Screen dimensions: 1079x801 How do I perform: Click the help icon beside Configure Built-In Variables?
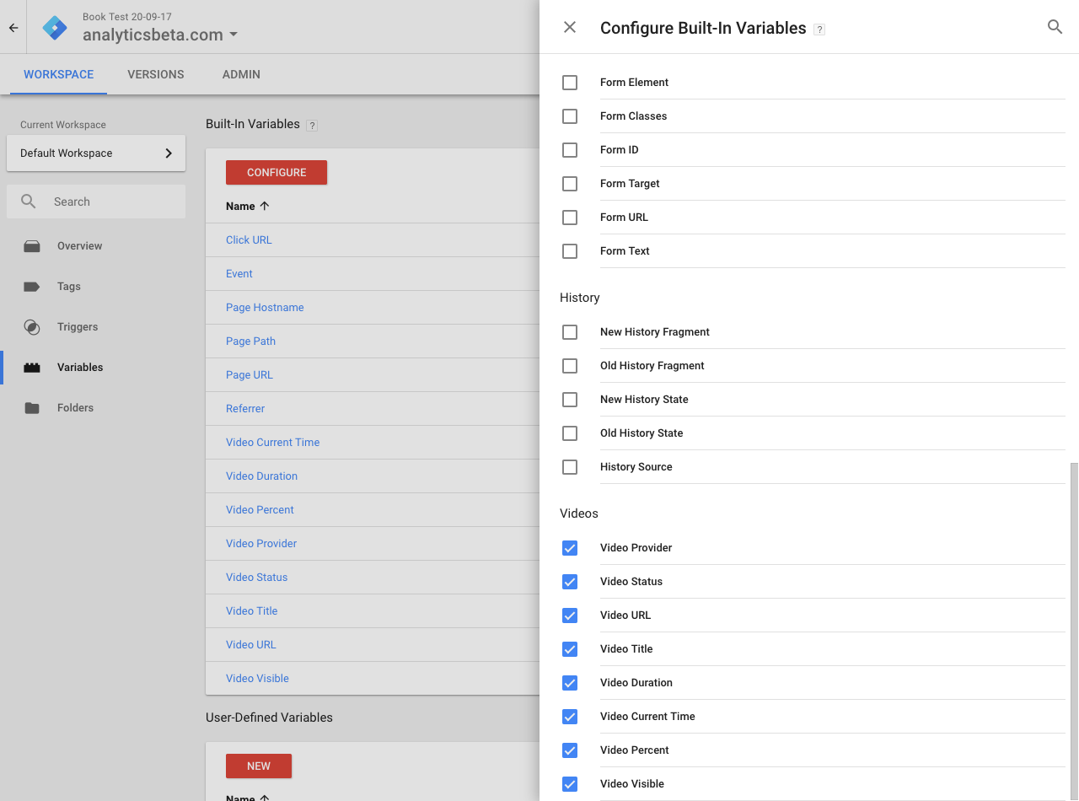tap(819, 28)
